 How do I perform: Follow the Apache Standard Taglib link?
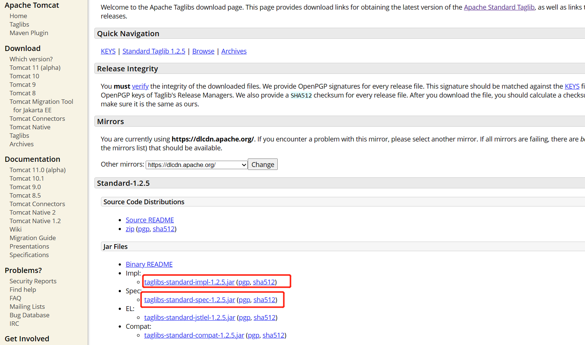[x=499, y=7]
